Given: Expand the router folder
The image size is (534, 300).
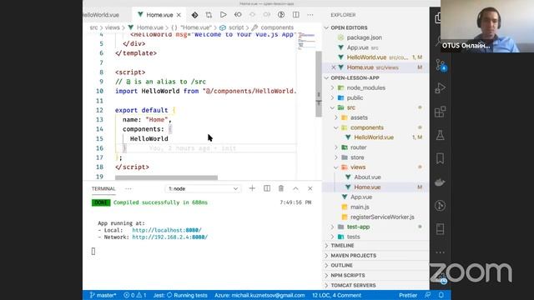Looking at the screenshot, I should [336, 147].
